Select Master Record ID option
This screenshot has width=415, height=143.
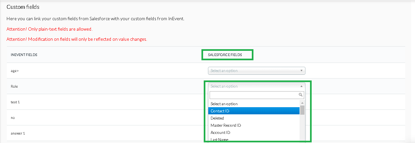(254, 125)
